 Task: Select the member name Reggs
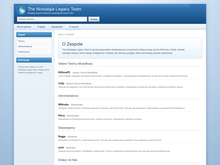pyautogui.click(x=62, y=136)
